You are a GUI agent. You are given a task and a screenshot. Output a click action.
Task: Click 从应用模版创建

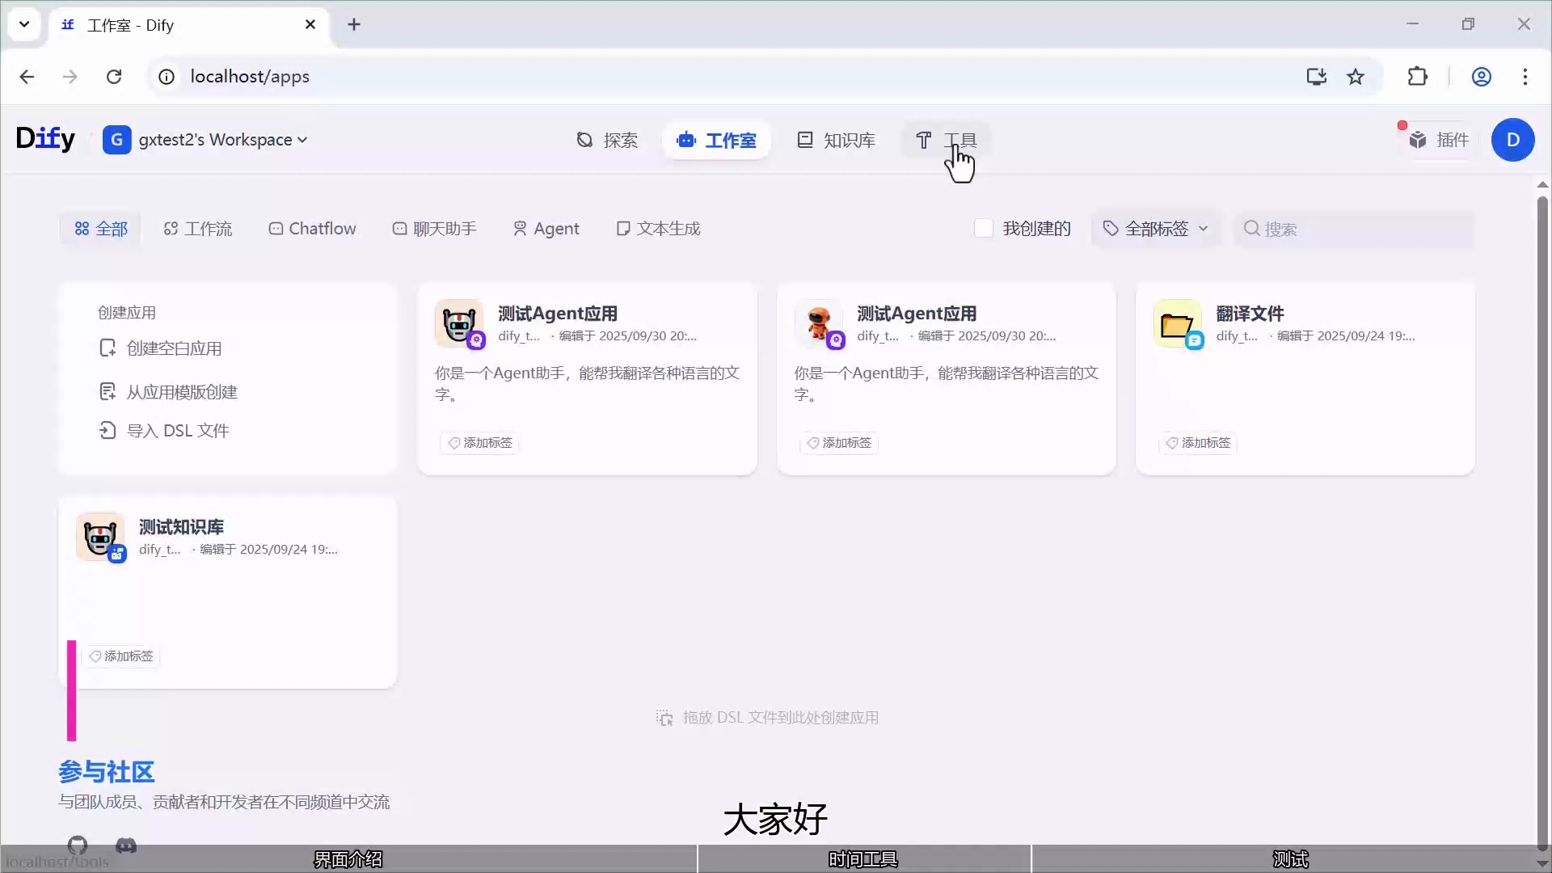(168, 392)
